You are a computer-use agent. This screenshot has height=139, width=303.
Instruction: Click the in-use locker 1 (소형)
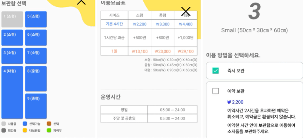pyautogui.click(x=12, y=19)
